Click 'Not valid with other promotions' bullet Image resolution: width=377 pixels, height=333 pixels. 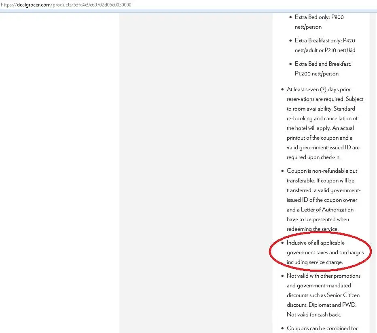tap(323, 276)
